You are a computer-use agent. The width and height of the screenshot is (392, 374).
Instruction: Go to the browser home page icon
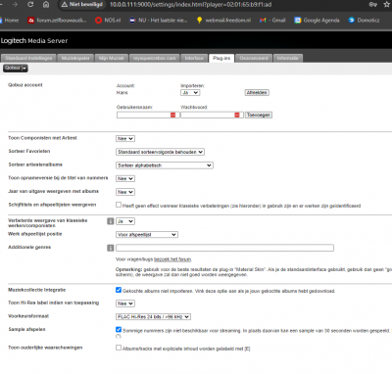(46, 4)
